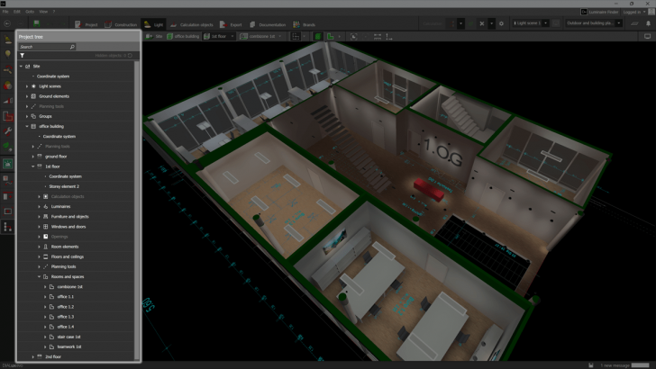Click the 1 new message status text
The width and height of the screenshot is (656, 369).
tap(615, 365)
